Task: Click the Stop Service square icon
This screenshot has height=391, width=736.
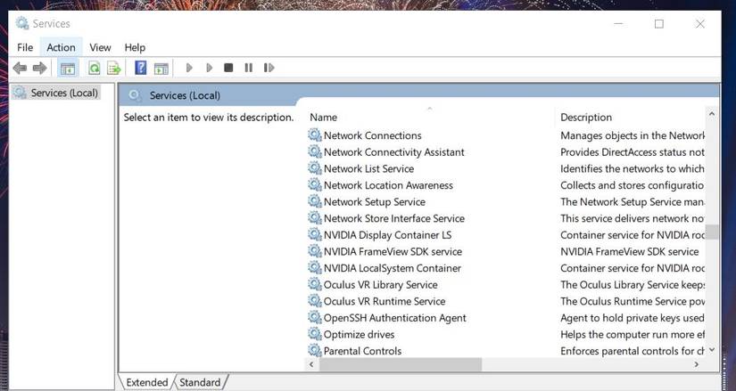Action: 228,68
